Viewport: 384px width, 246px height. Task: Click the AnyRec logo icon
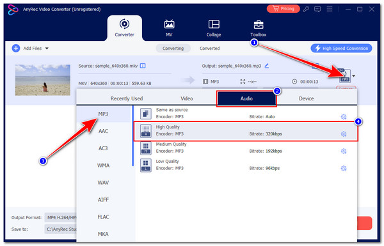[x=13, y=10]
